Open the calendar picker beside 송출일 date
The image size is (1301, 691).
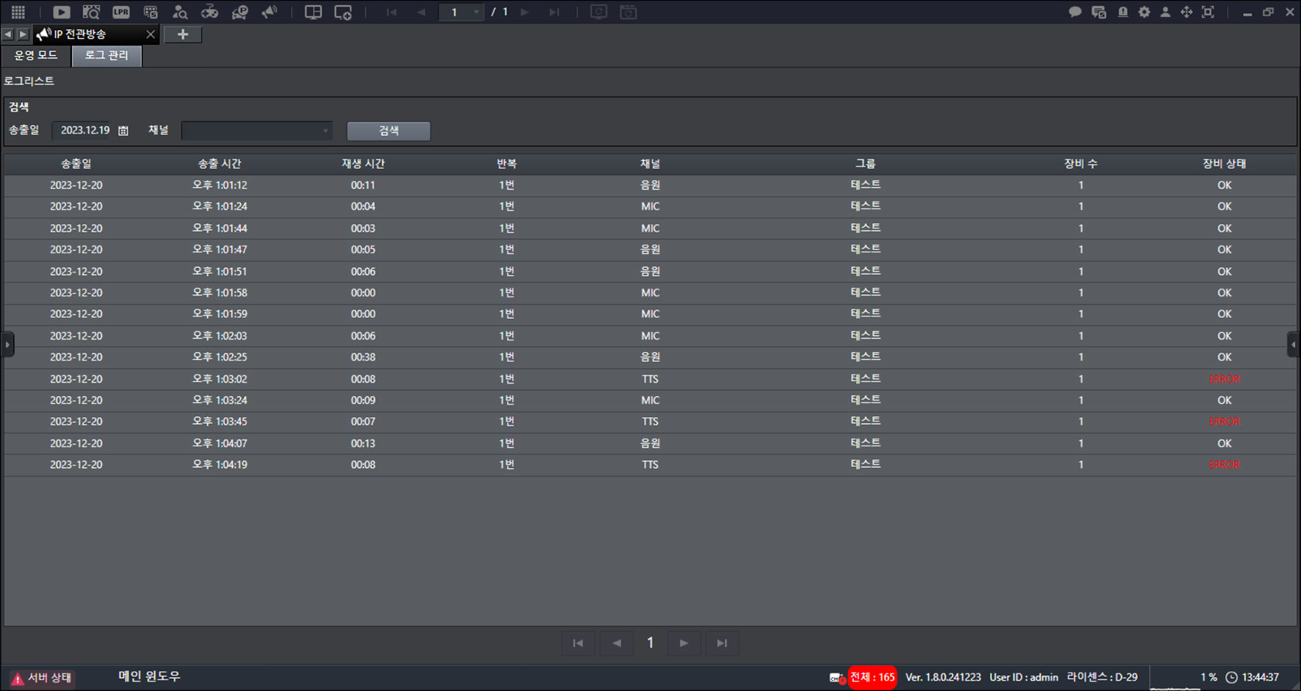tap(123, 131)
